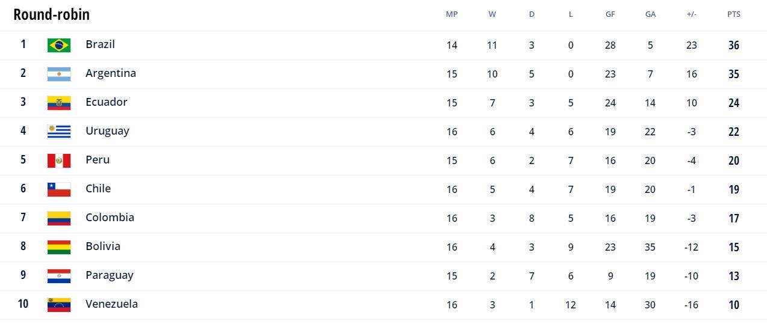Click the Venezuela flag icon

point(59,305)
